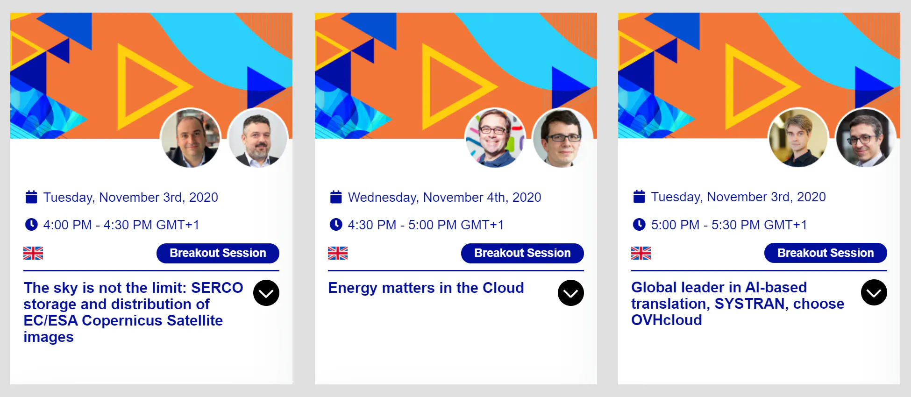Click clock icon beside 4:30 PM - 5:00 PM
The width and height of the screenshot is (911, 397).
(x=336, y=225)
